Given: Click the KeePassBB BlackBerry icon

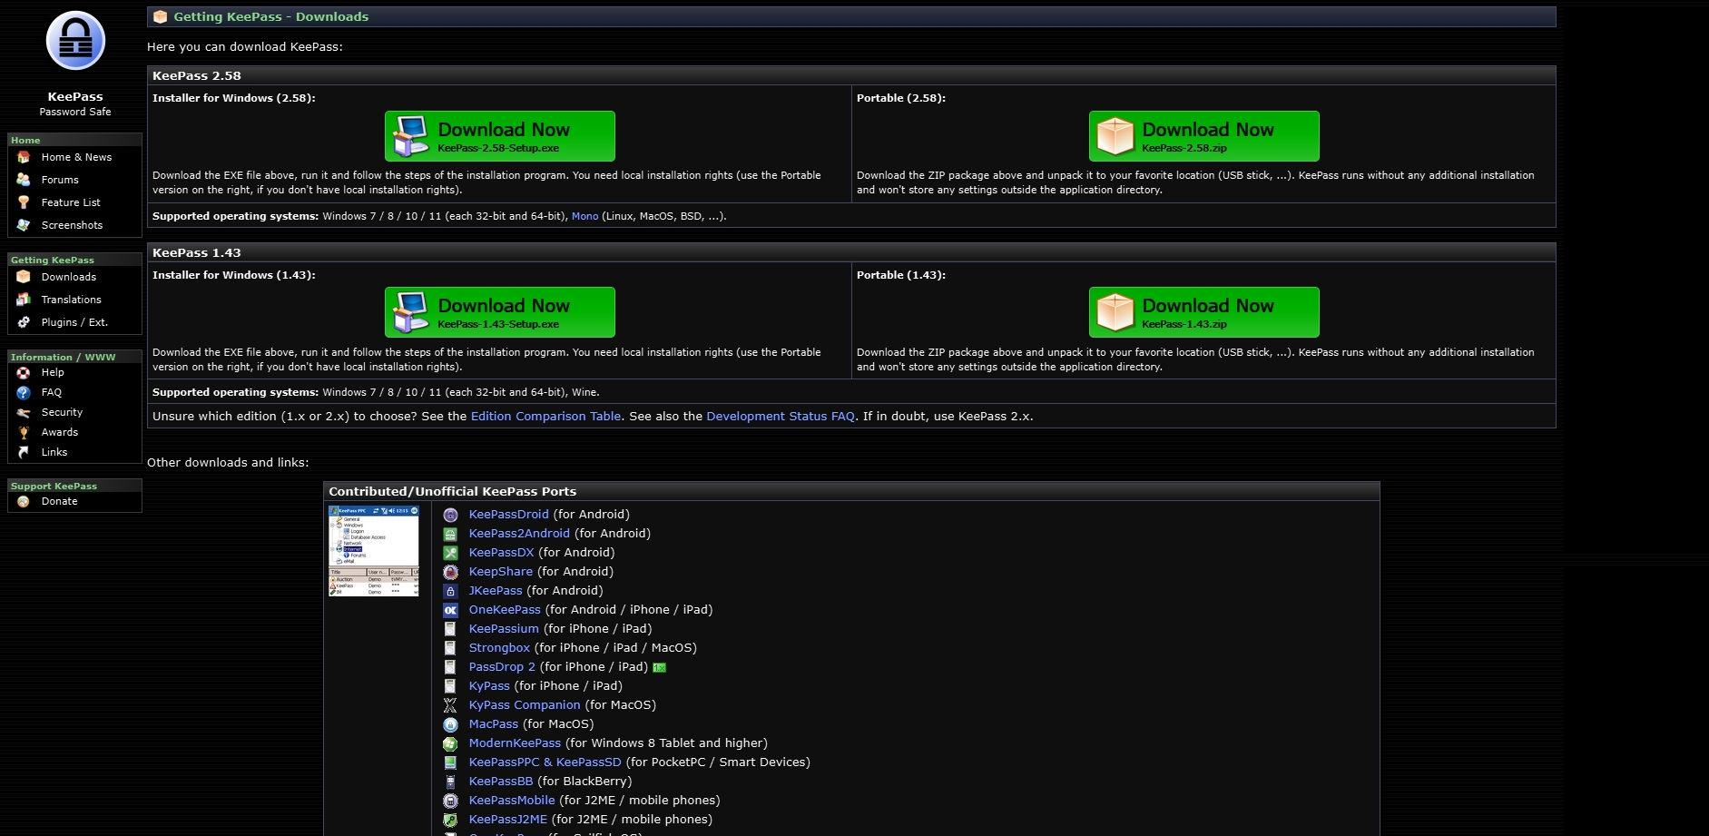Looking at the screenshot, I should tap(450, 782).
